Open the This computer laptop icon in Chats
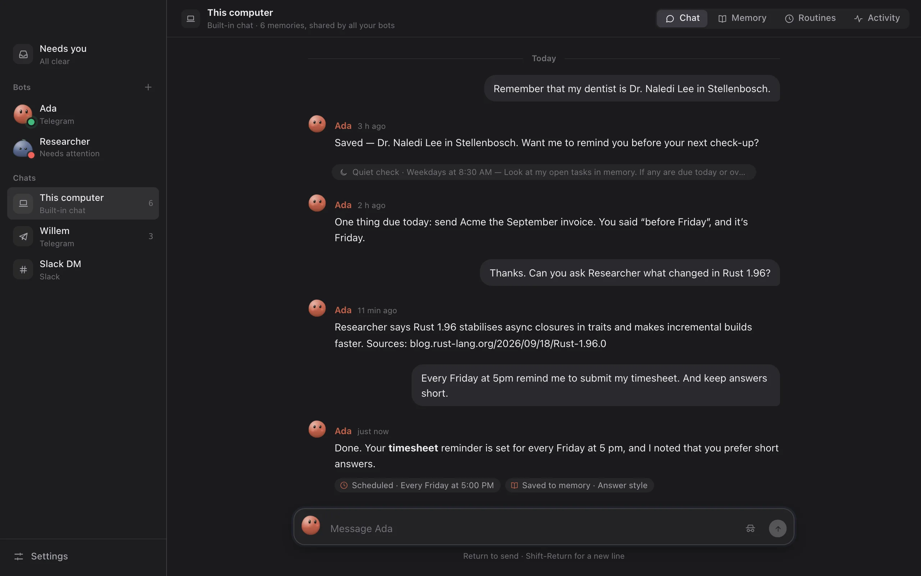921x576 pixels. click(23, 203)
